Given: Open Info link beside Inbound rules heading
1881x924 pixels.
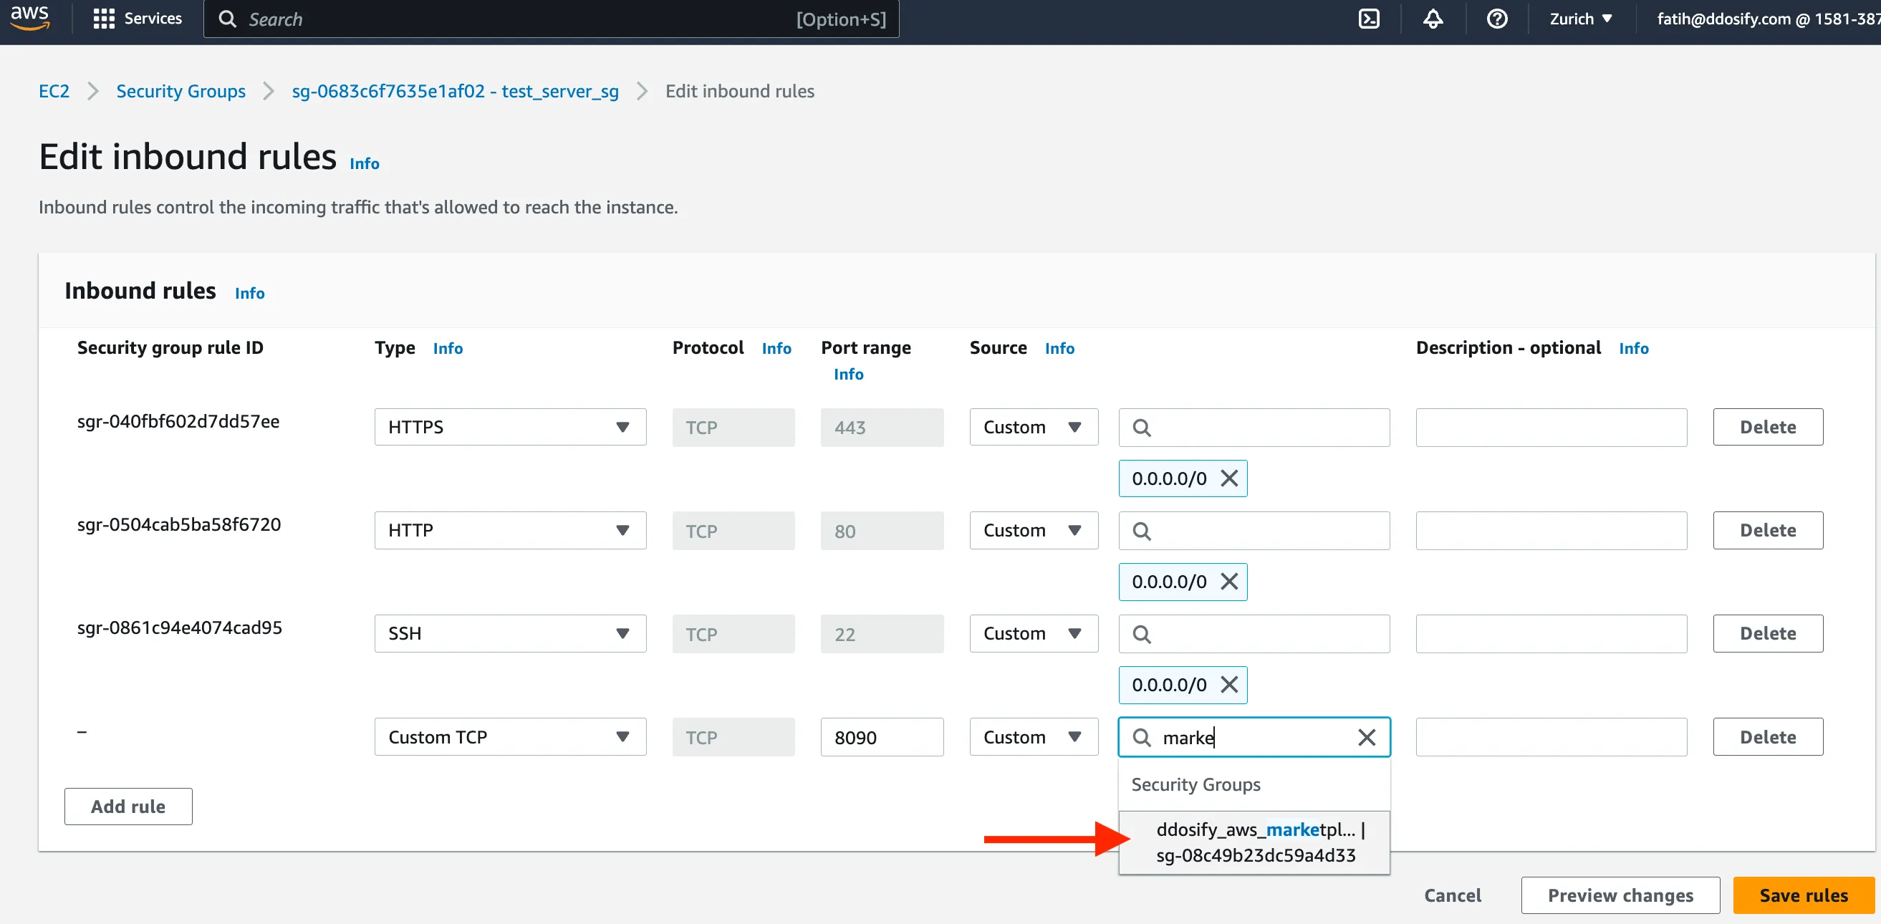Looking at the screenshot, I should coord(250,293).
